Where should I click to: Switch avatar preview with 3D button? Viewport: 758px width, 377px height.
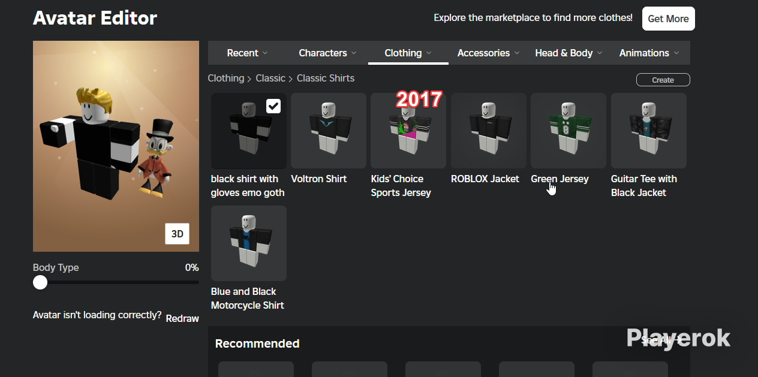point(178,234)
